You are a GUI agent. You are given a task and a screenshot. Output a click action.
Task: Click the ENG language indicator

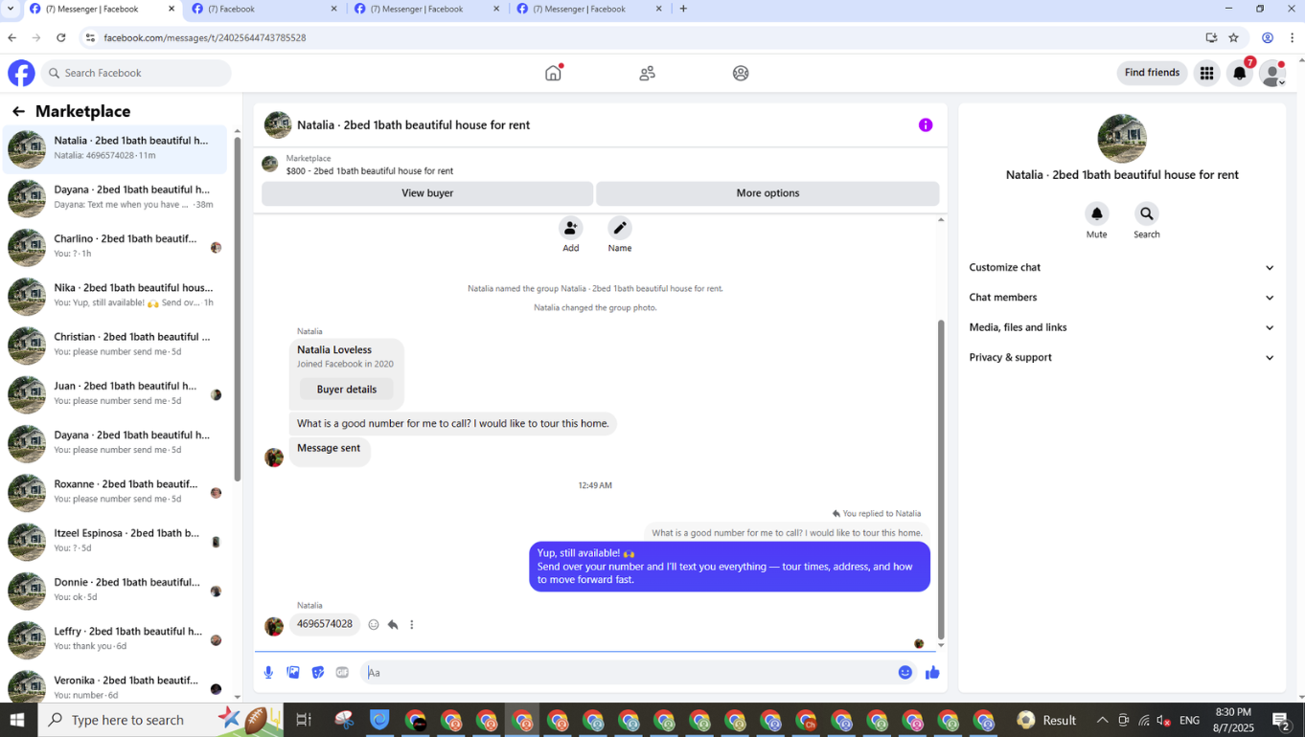coord(1190,721)
